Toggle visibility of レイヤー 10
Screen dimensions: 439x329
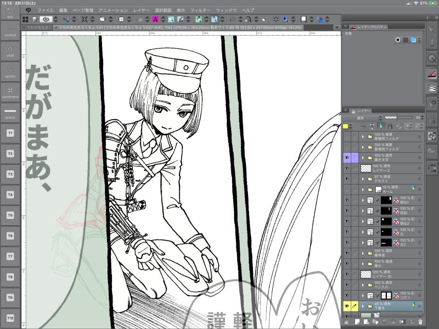[x=347, y=275]
